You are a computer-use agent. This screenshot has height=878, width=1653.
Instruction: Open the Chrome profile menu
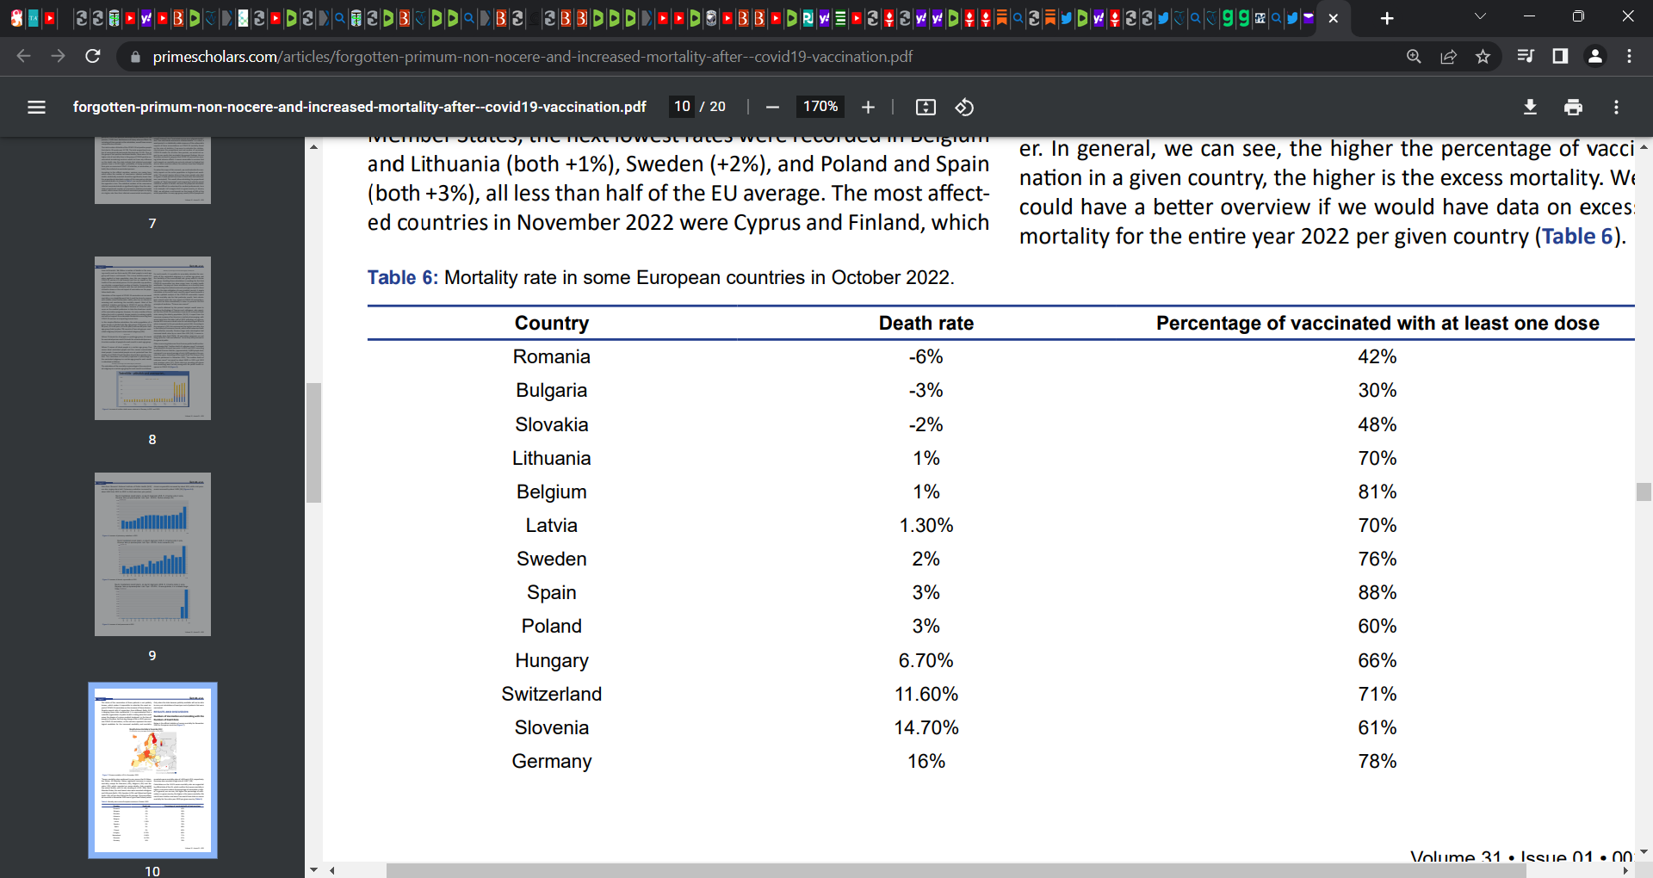(1594, 56)
